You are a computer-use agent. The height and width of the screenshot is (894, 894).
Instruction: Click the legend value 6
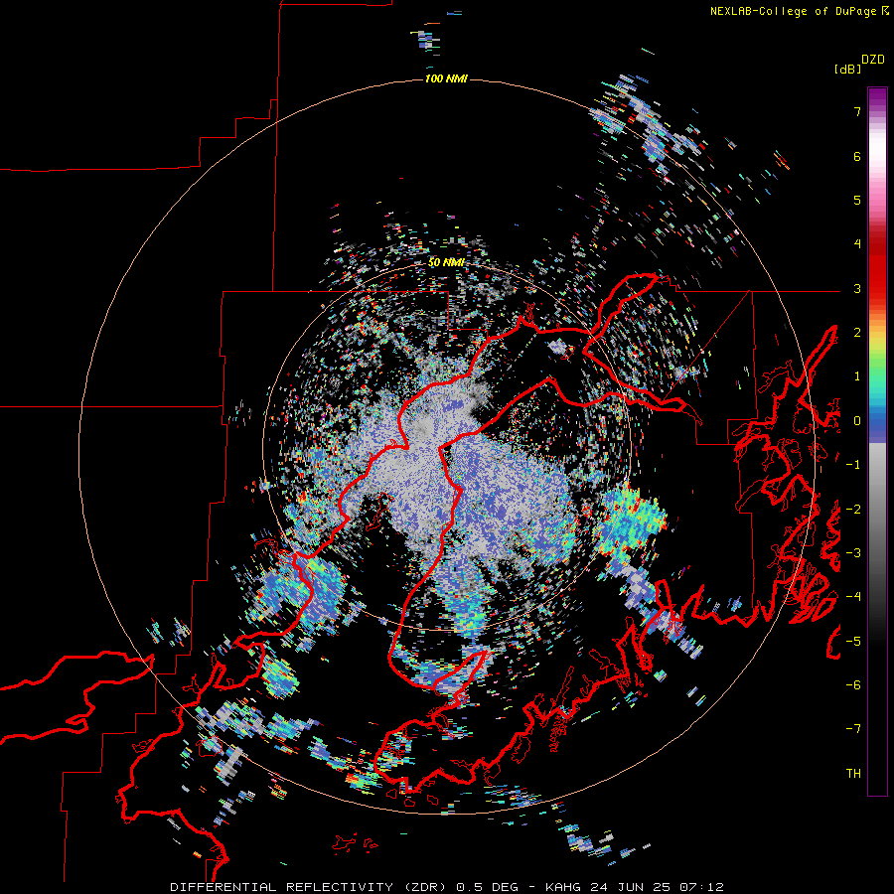(x=857, y=156)
